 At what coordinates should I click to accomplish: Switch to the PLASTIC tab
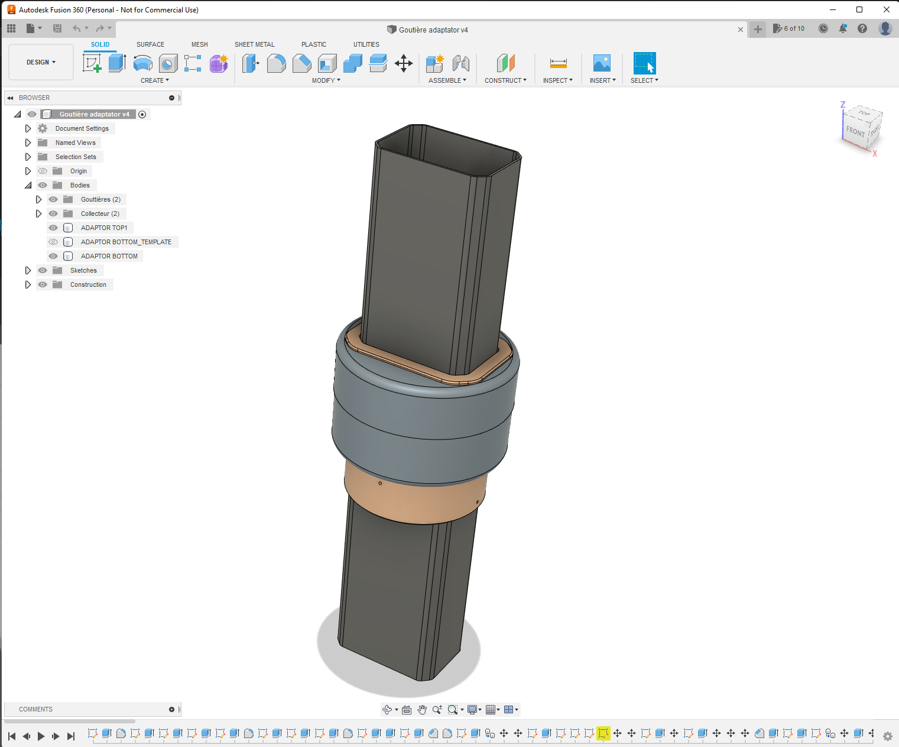tap(314, 44)
